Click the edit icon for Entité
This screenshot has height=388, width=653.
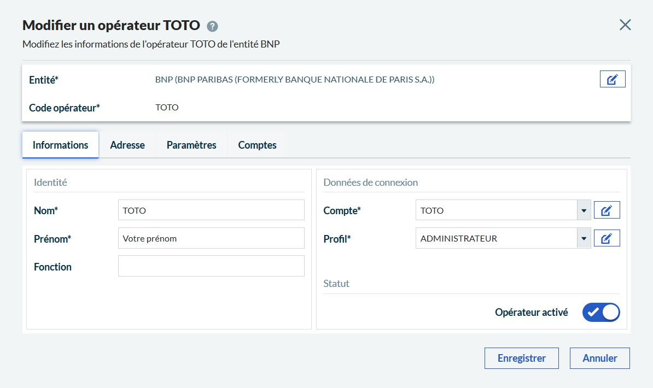click(x=612, y=79)
